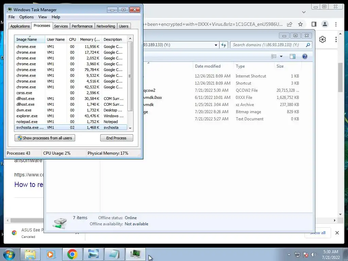This screenshot has height=261, width=348.
Task: Select the explorer.exe process row
Action: click(x=71, y=116)
